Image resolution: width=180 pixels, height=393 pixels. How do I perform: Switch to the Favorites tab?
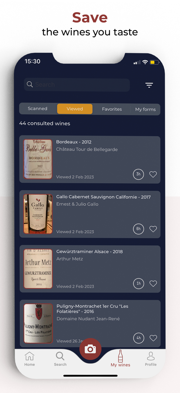click(x=112, y=109)
